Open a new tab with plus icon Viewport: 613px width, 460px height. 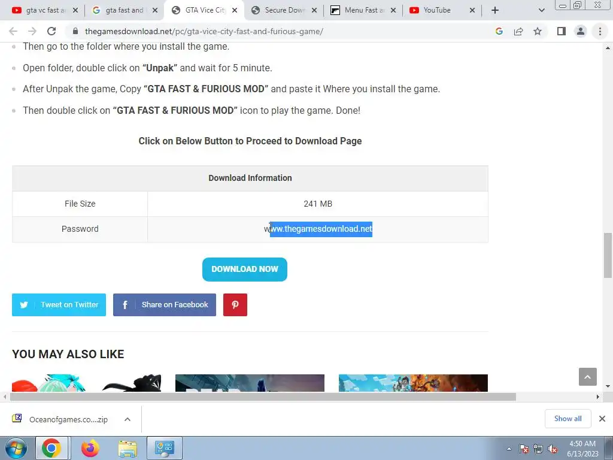pyautogui.click(x=495, y=10)
